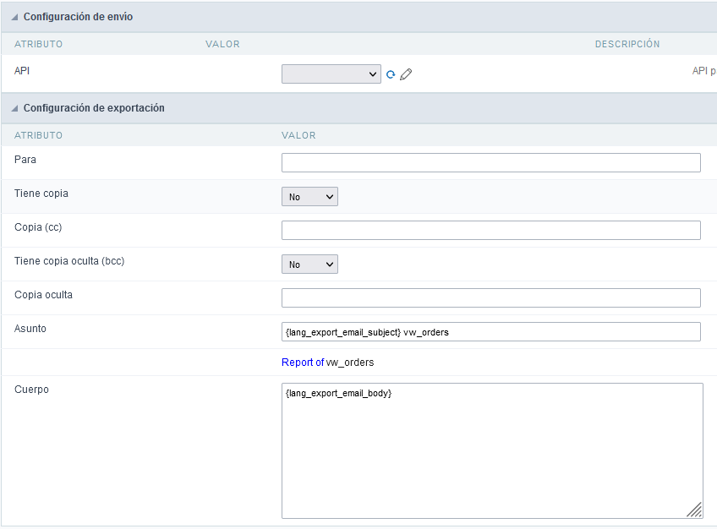Click inside the Cuerpo body textarea
717x529 pixels.
pyautogui.click(x=490, y=450)
